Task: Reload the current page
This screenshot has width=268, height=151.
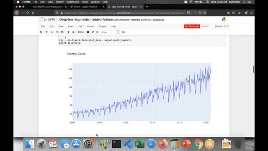Action: tap(28, 13)
